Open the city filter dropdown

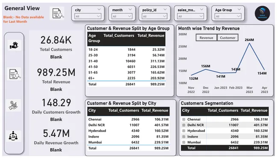pyautogui.click(x=88, y=16)
